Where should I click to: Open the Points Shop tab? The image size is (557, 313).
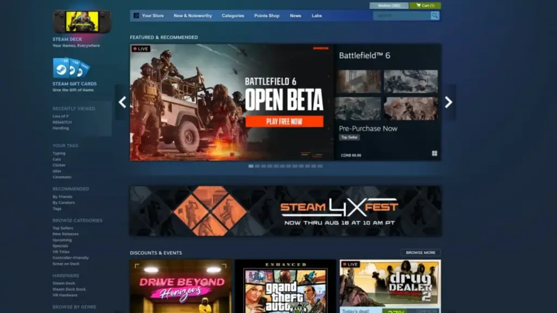tap(267, 16)
